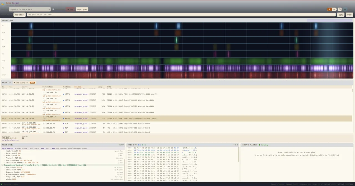Image resolution: width=355 pixels, height=186 pixels.
Task: Click Local process adspower_global text
Action: (15, 148)
